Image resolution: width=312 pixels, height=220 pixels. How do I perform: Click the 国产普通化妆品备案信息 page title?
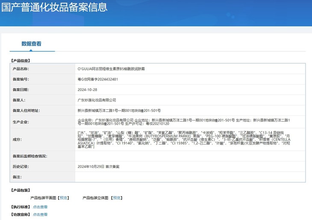point(54,7)
